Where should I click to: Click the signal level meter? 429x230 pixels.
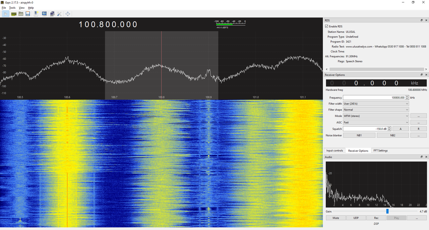click(x=230, y=24)
